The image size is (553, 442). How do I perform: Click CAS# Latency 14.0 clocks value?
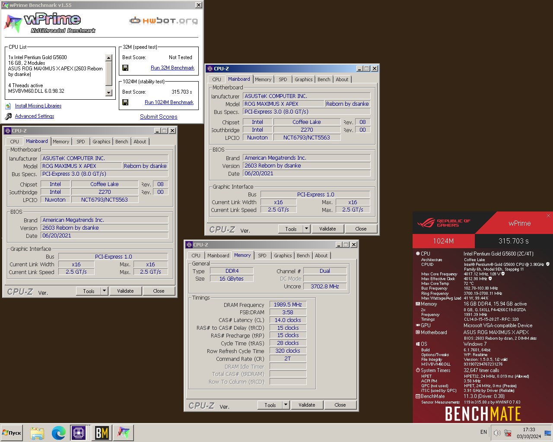288,320
